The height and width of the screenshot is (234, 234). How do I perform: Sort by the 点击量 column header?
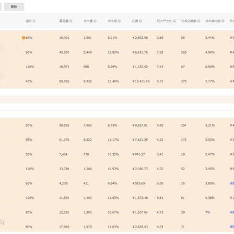coord(88,21)
